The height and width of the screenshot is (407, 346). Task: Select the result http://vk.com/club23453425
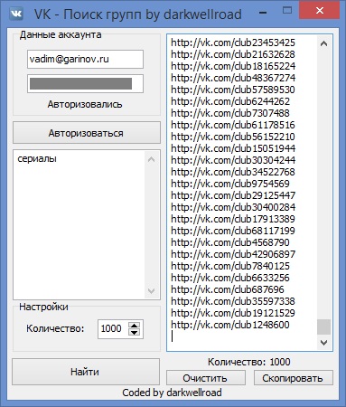pos(233,43)
